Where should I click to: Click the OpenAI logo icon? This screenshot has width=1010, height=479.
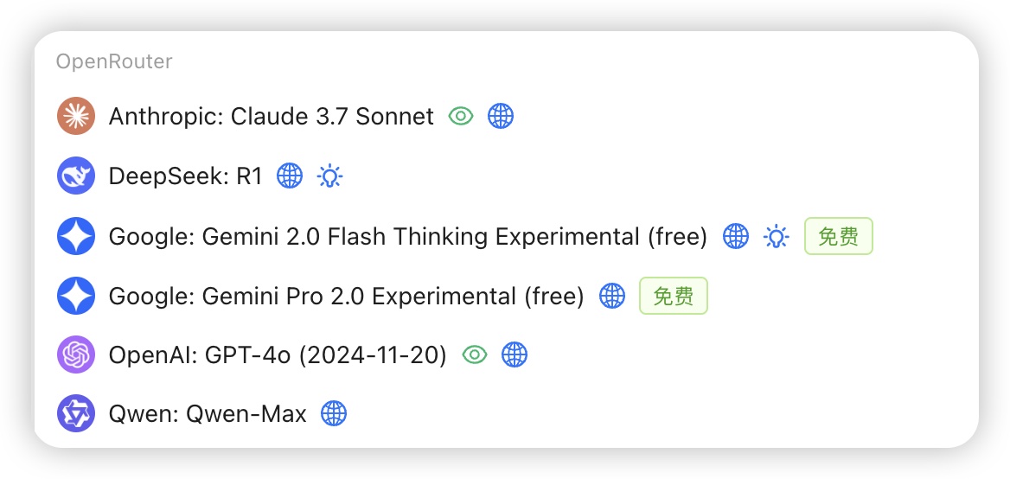pyautogui.click(x=76, y=354)
